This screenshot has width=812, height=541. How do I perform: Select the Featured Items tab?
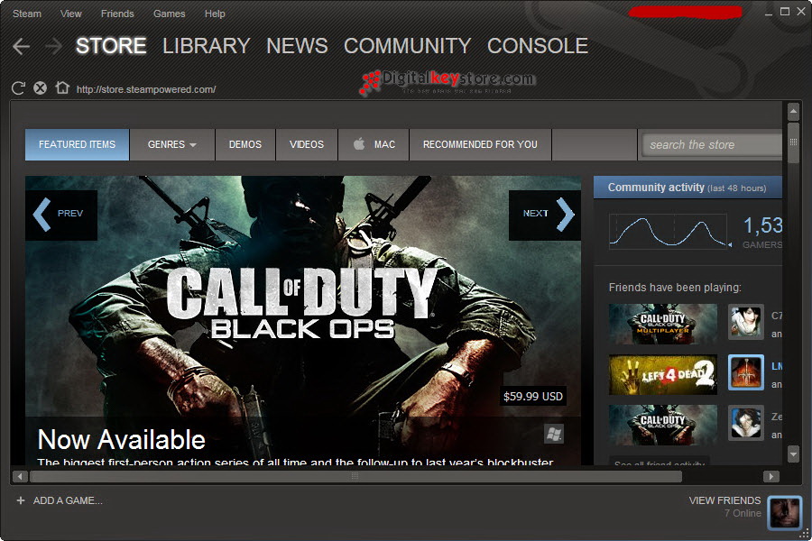[x=78, y=144]
